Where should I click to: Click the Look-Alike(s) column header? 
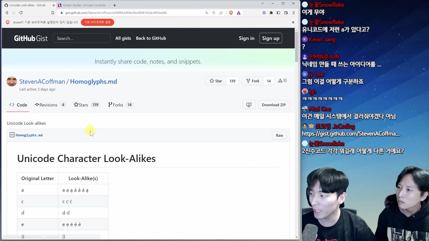point(83,179)
